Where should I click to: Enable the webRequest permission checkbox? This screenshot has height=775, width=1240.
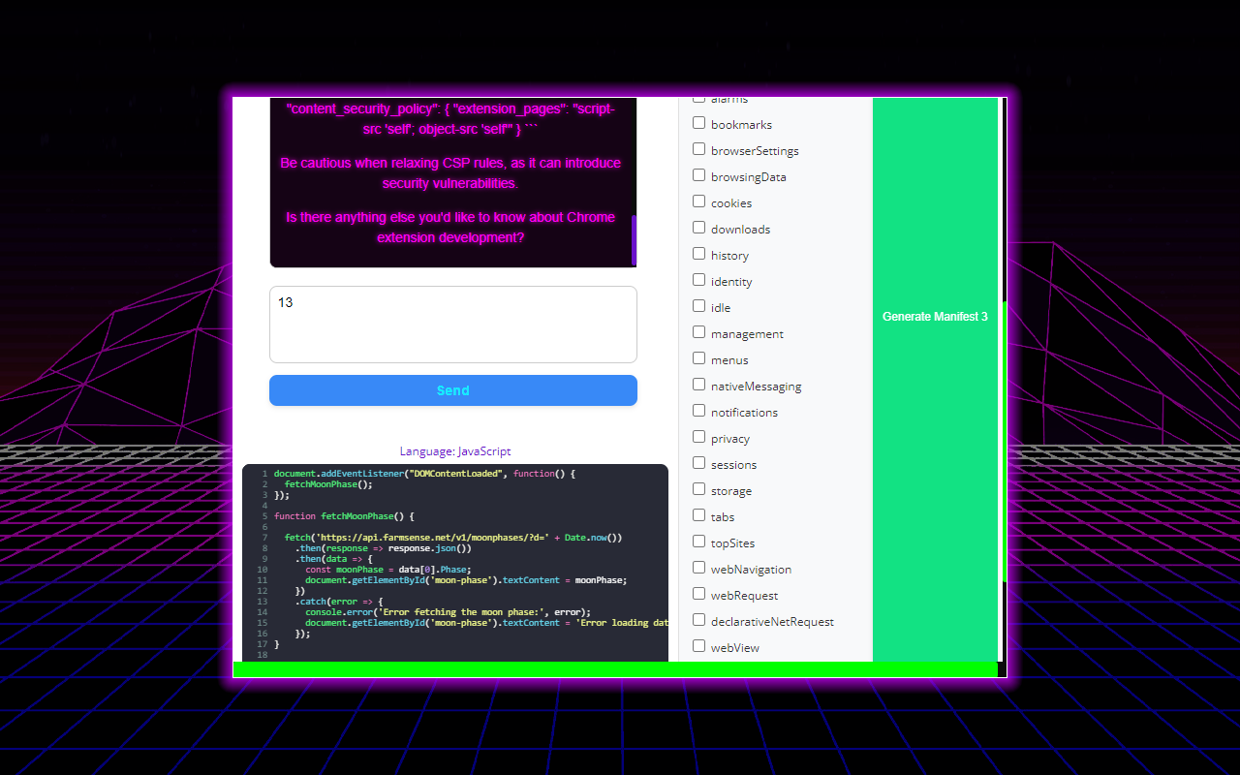point(698,594)
